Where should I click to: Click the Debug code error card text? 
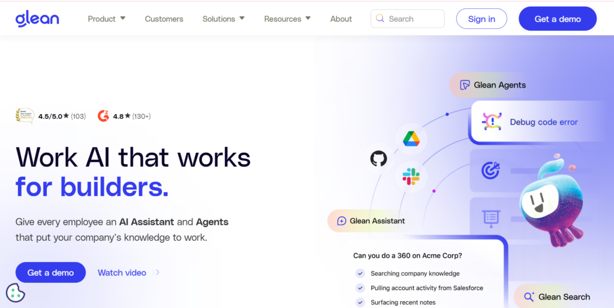(543, 122)
